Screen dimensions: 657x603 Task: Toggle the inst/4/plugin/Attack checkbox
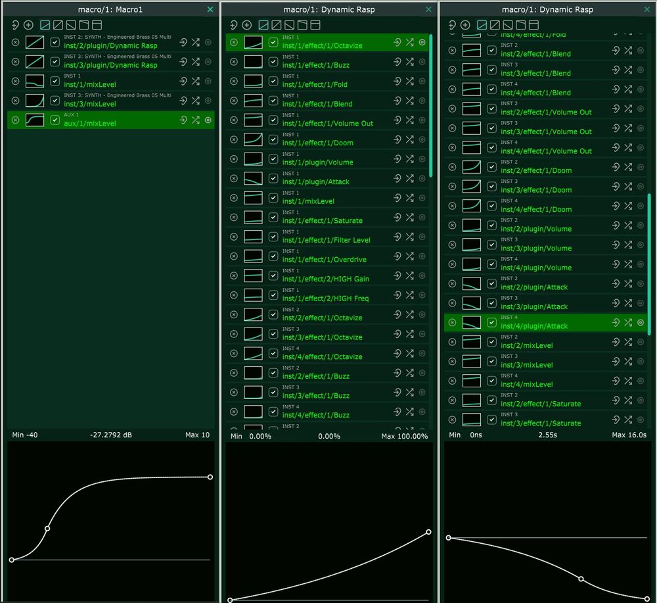(x=492, y=322)
